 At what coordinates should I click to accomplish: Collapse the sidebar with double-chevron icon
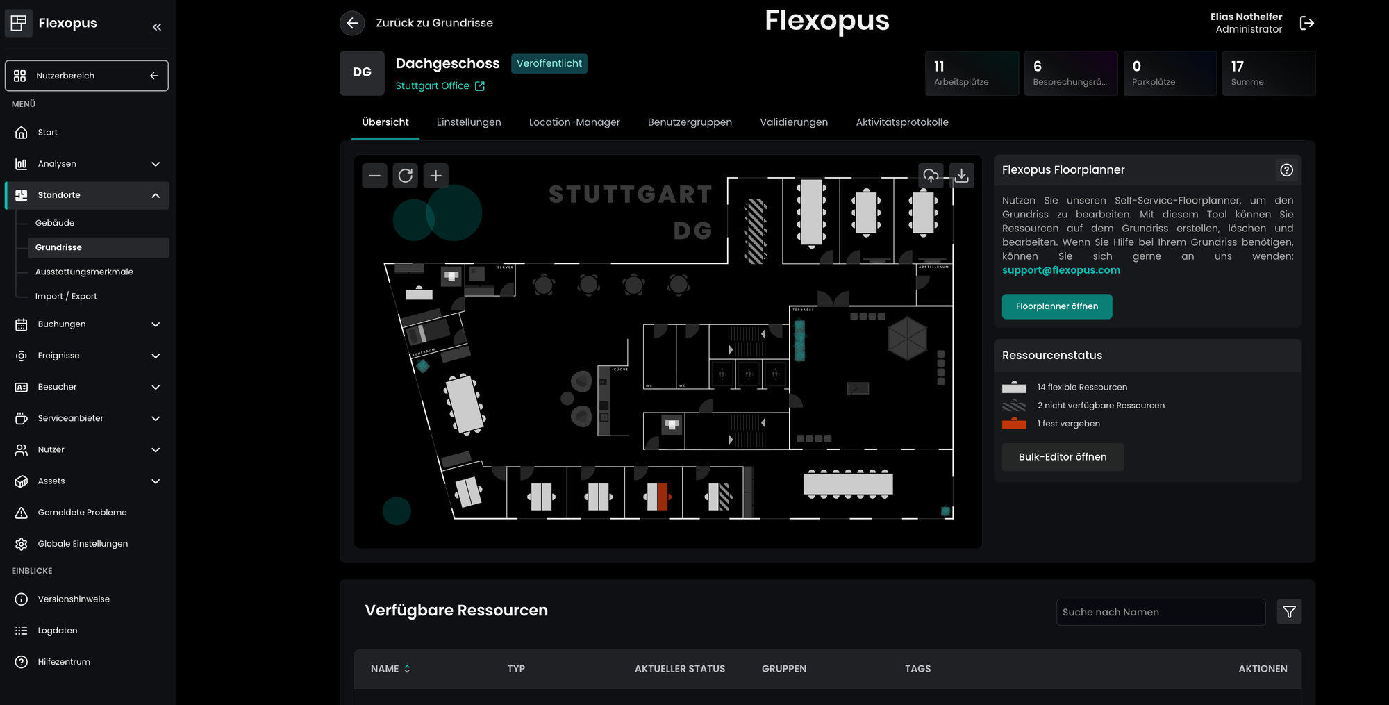pyautogui.click(x=157, y=27)
